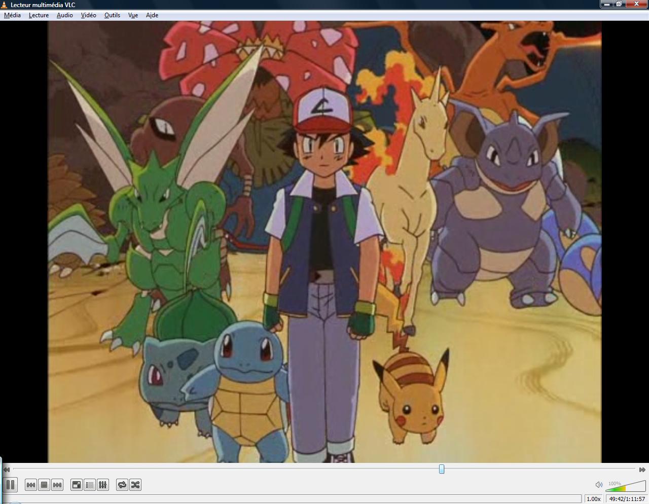Image resolution: width=649 pixels, height=504 pixels.
Task: Open the Lecture menu
Action: pyautogui.click(x=39, y=15)
